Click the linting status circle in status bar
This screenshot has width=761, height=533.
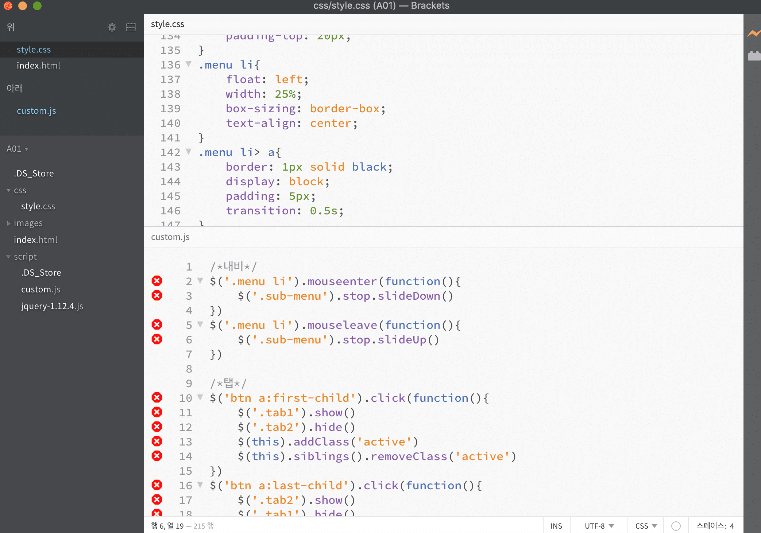[676, 526]
